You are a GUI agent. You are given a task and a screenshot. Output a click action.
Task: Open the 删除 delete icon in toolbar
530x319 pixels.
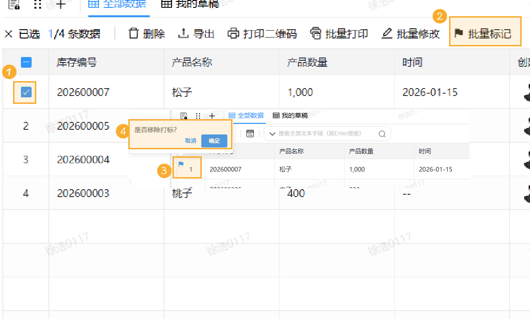point(134,33)
